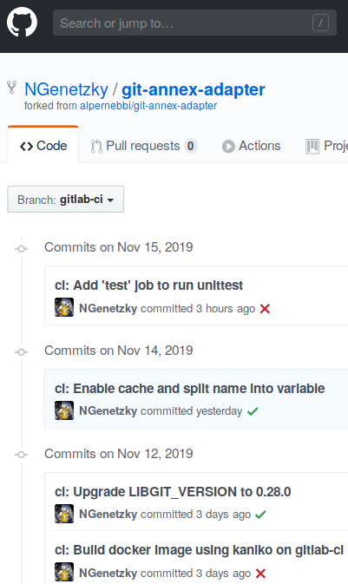348x584 pixels.
Task: Open commit 'ci: Build docker image using kaniko'
Action: (x=199, y=550)
